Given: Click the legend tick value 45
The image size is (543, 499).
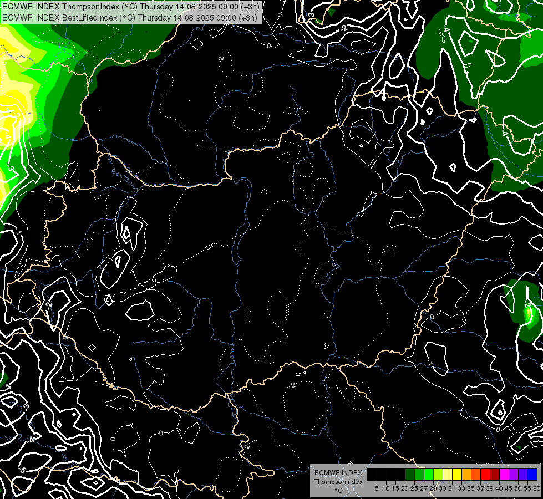Looking at the screenshot, I should click(509, 488).
